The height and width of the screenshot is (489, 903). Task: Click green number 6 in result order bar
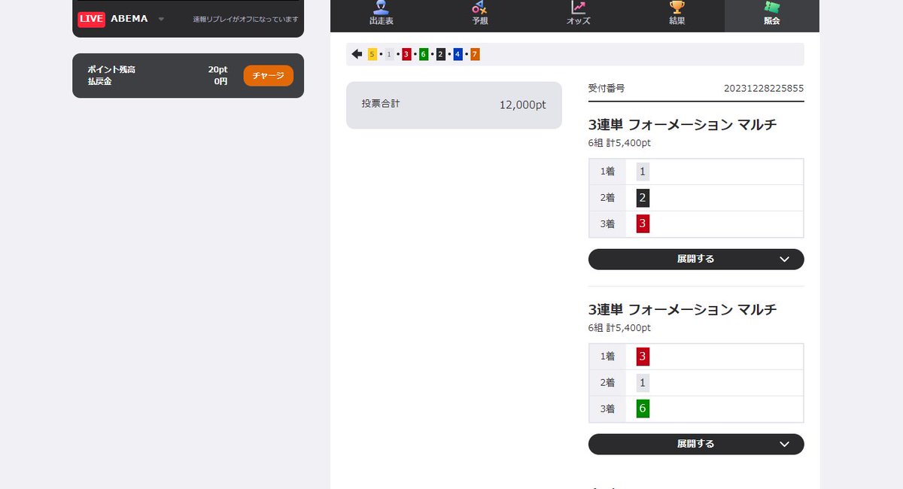[x=424, y=54]
